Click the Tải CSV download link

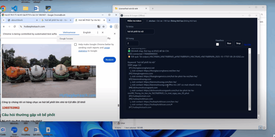(247, 45)
